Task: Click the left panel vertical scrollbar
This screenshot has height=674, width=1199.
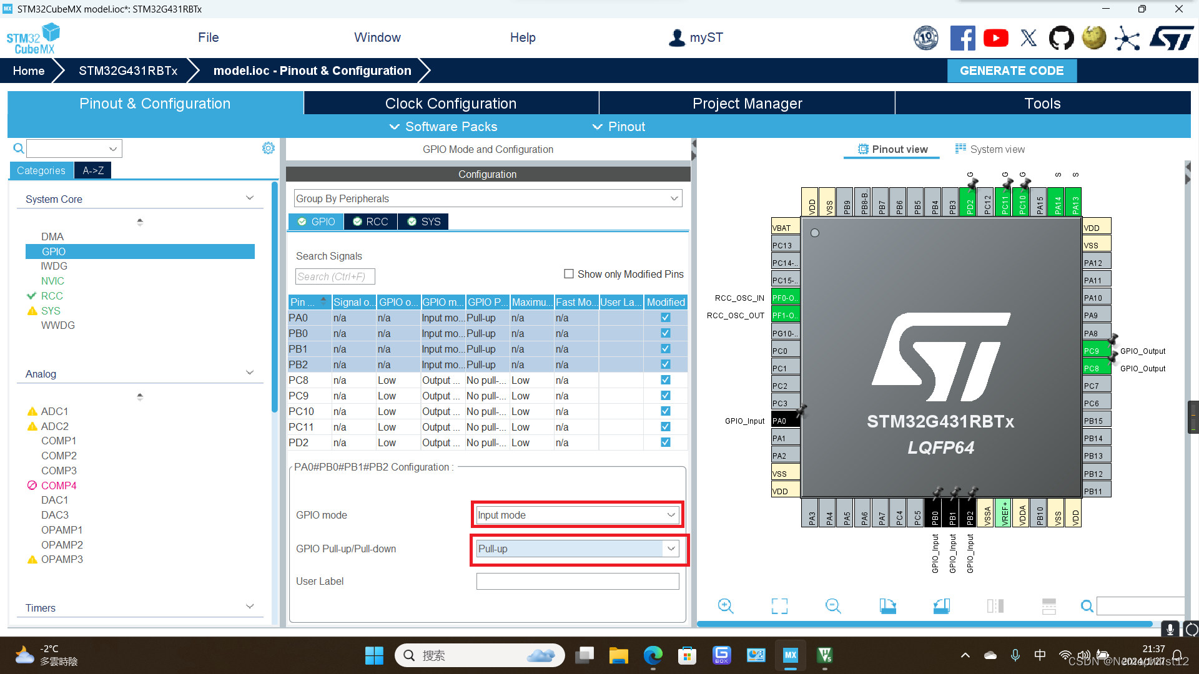Action: point(275,297)
